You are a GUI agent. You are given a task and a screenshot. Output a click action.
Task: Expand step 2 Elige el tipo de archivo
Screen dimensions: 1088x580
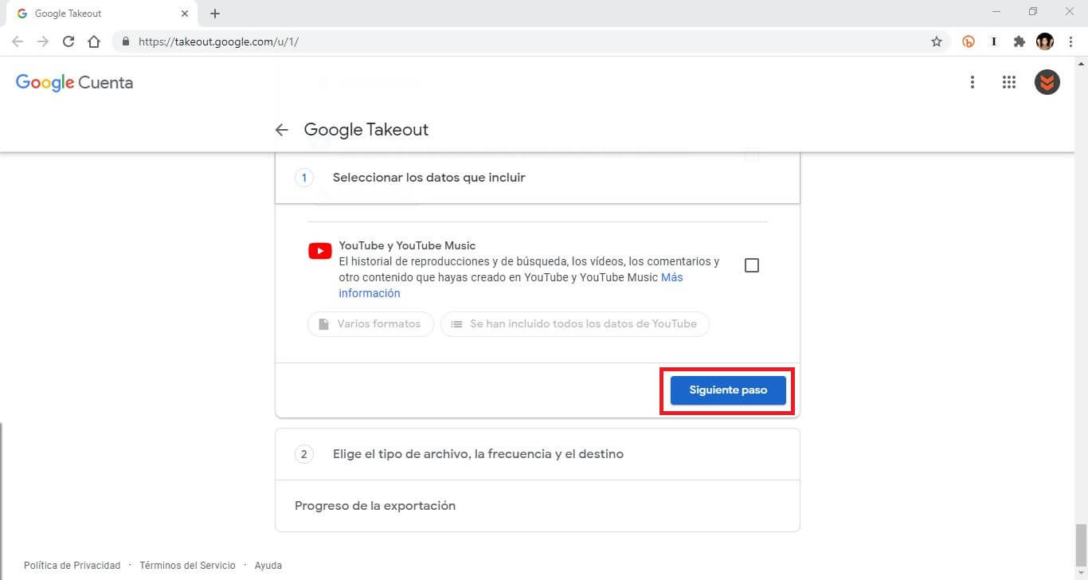tap(538, 454)
